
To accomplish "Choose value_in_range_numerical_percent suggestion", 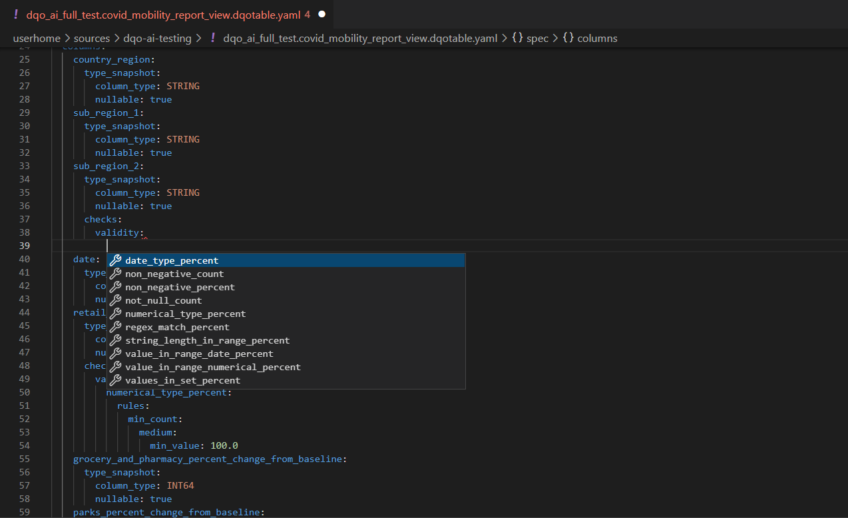I will [286, 367].
